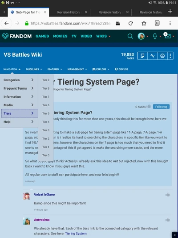
Task: Tap the Android reader icon in address bar
Action: 117,23
